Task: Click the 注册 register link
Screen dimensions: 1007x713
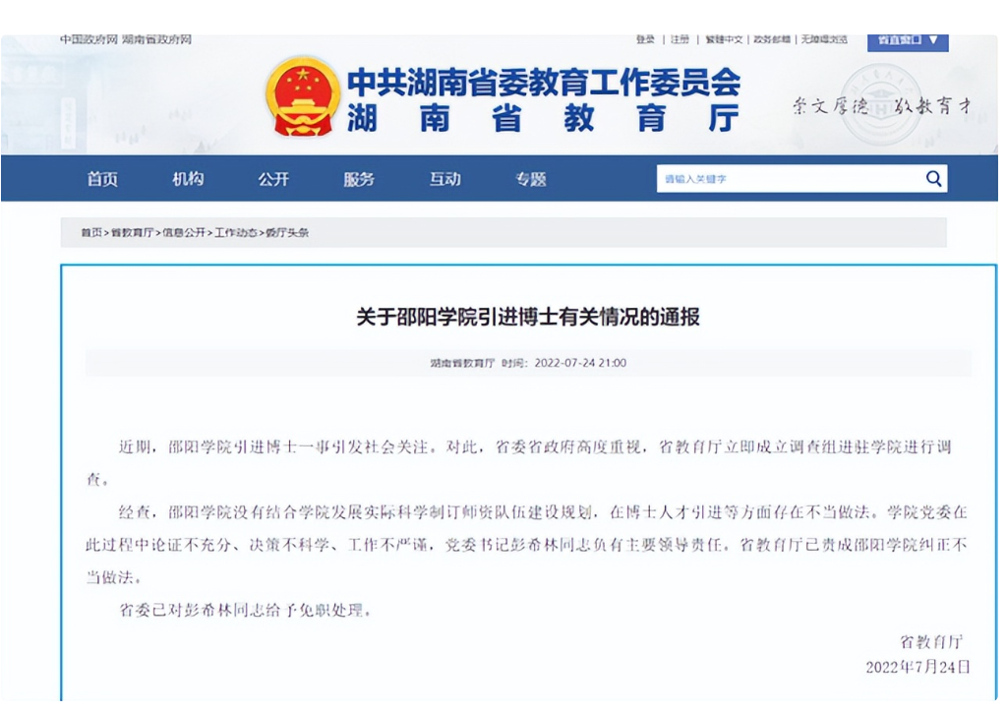Action: click(681, 39)
